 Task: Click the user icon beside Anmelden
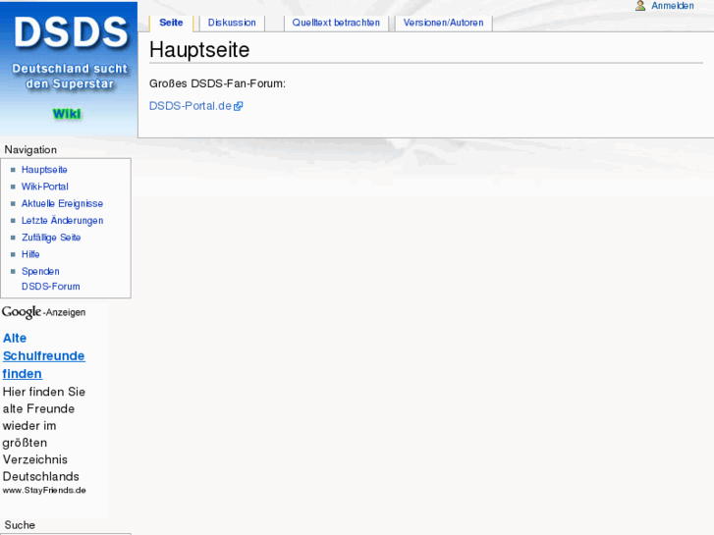[640, 6]
